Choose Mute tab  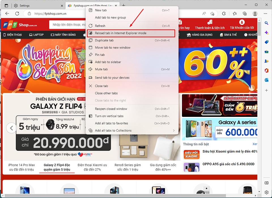tap(132, 69)
